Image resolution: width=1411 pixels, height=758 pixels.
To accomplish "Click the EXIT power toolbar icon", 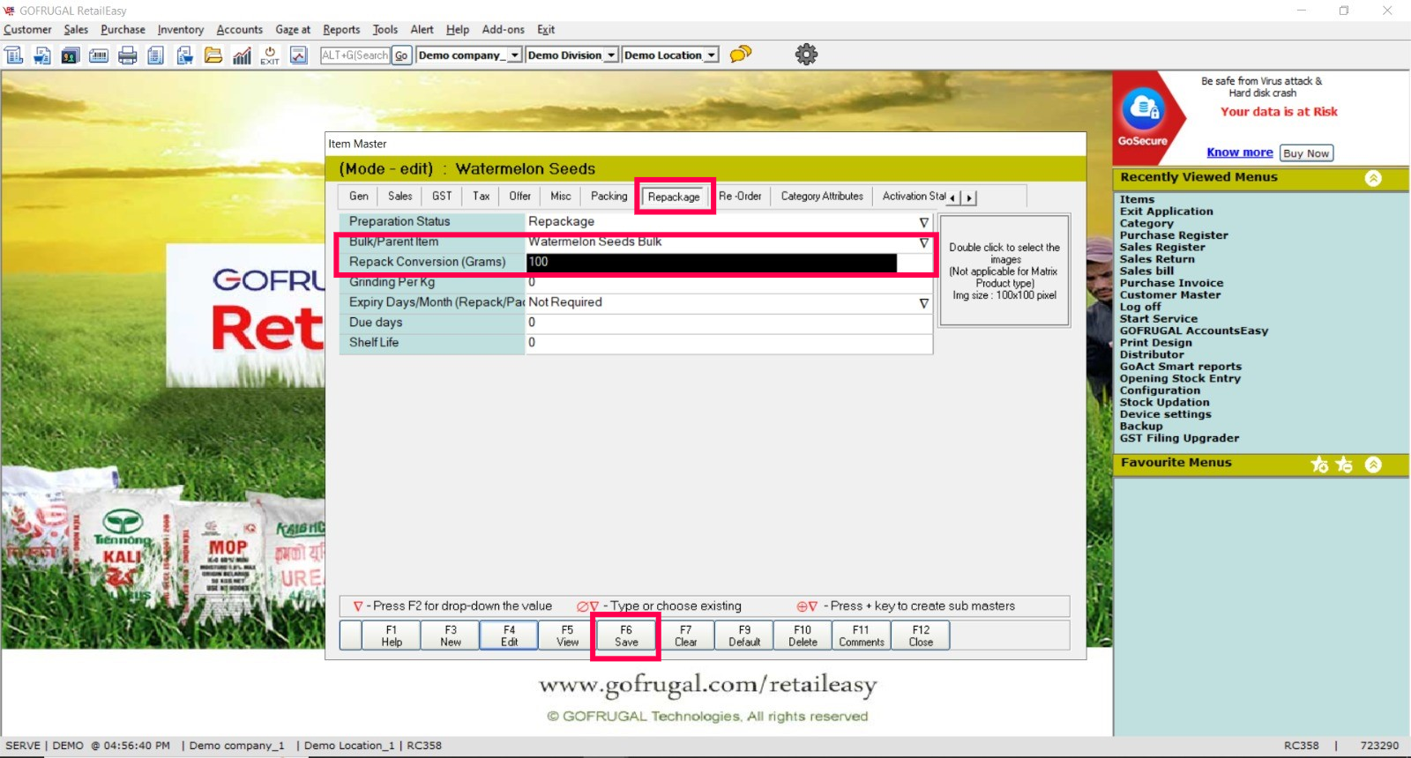I will point(270,56).
